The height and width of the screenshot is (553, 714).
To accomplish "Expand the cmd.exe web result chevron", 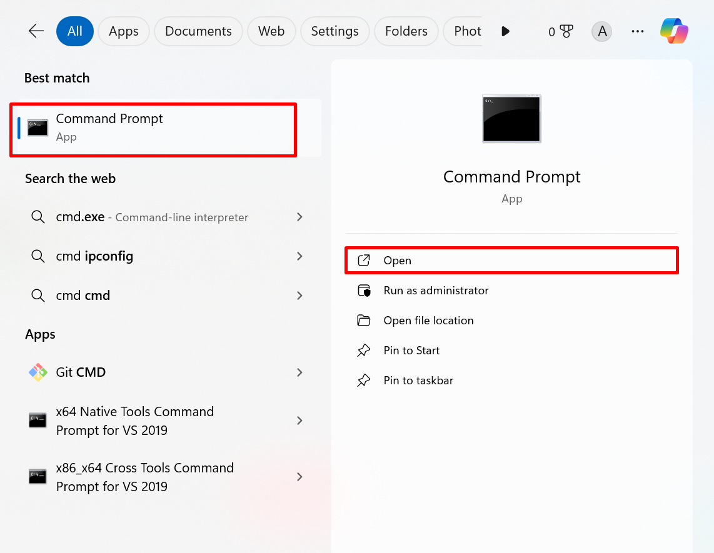I will pos(299,217).
